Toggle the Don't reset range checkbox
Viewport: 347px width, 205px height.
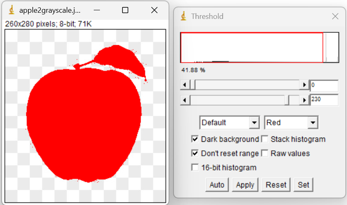[x=195, y=153]
